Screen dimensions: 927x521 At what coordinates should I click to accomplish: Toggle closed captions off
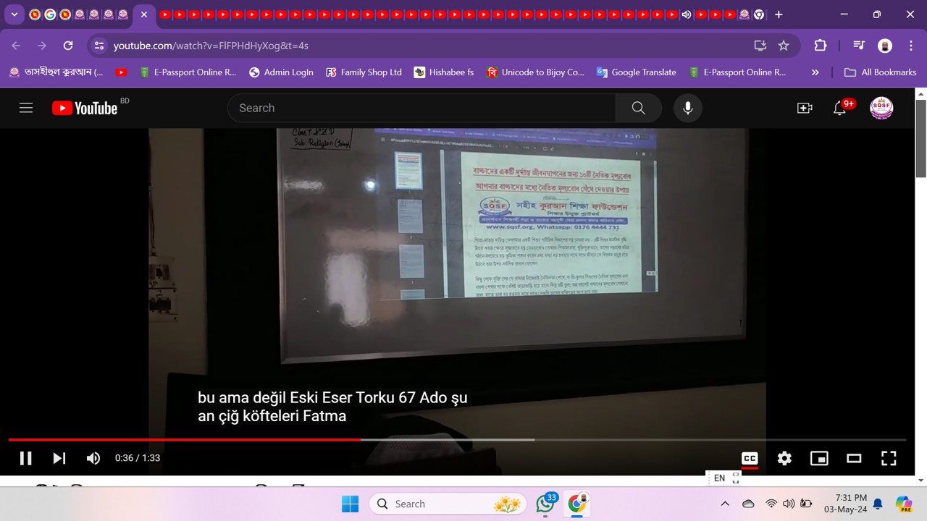tap(750, 458)
